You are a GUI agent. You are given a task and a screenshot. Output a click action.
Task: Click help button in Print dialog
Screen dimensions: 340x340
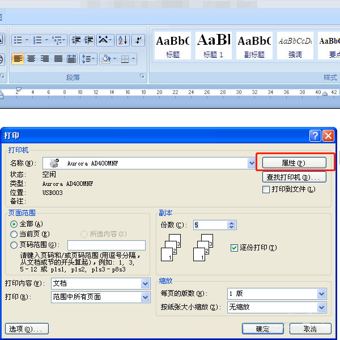point(315,136)
